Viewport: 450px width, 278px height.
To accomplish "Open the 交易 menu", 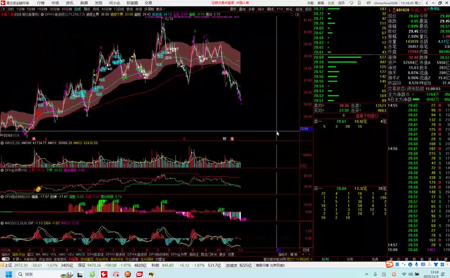I will point(148,3).
